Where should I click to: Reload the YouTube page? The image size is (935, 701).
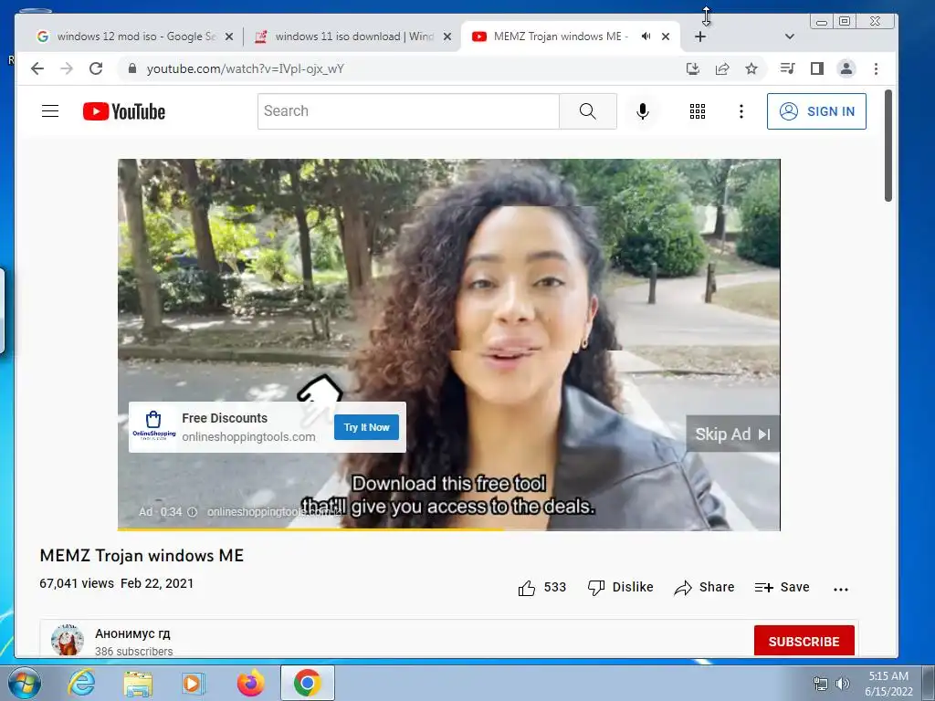point(95,68)
